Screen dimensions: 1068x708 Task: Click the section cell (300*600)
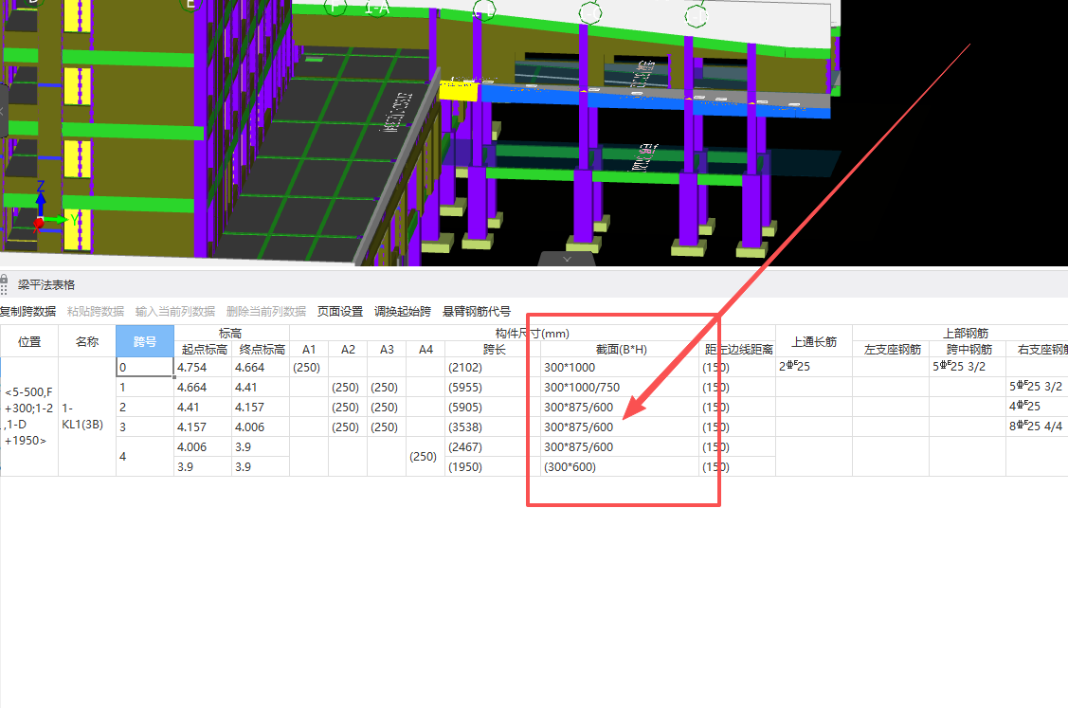point(621,466)
